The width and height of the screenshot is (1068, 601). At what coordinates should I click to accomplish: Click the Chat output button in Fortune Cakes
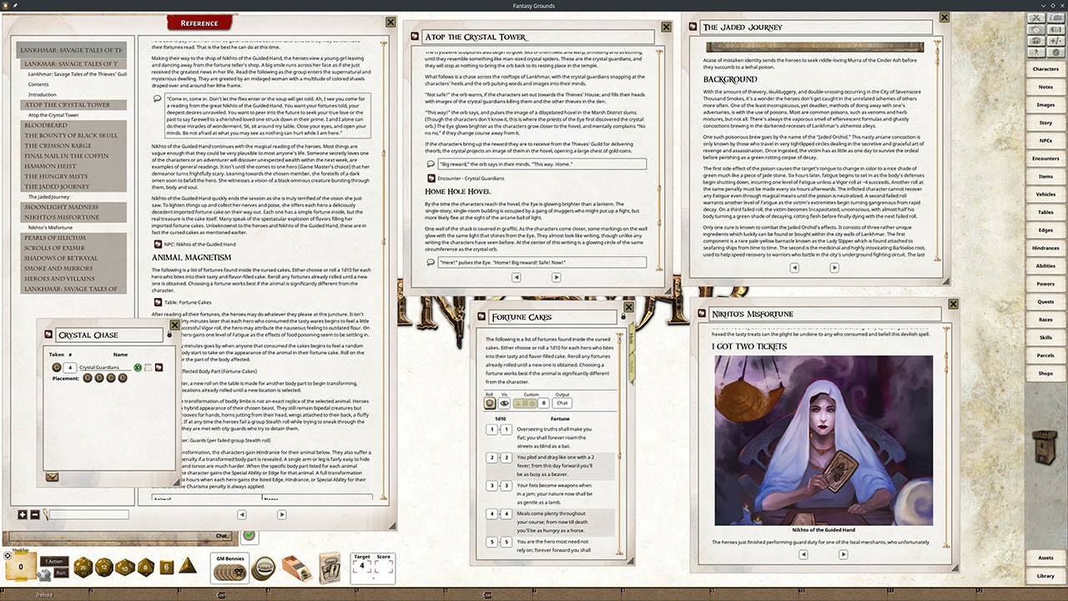[562, 403]
